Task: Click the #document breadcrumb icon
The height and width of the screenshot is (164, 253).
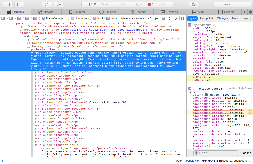Action: coord(73,18)
